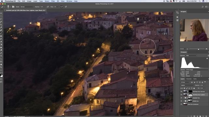Viewport: 209px width, 117px height.
Task: Select the Move tool
Action: [x=1, y=13]
